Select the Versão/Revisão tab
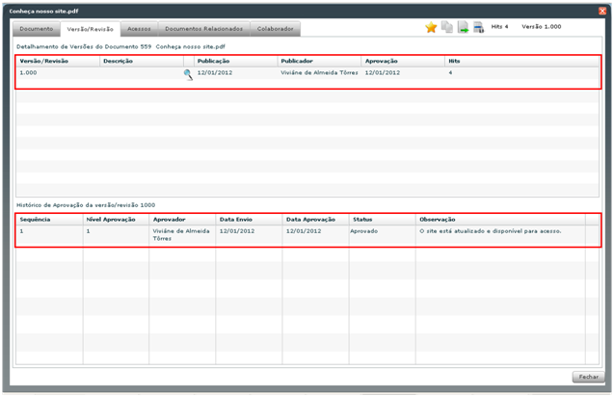The width and height of the screenshot is (614, 397). tap(90, 29)
